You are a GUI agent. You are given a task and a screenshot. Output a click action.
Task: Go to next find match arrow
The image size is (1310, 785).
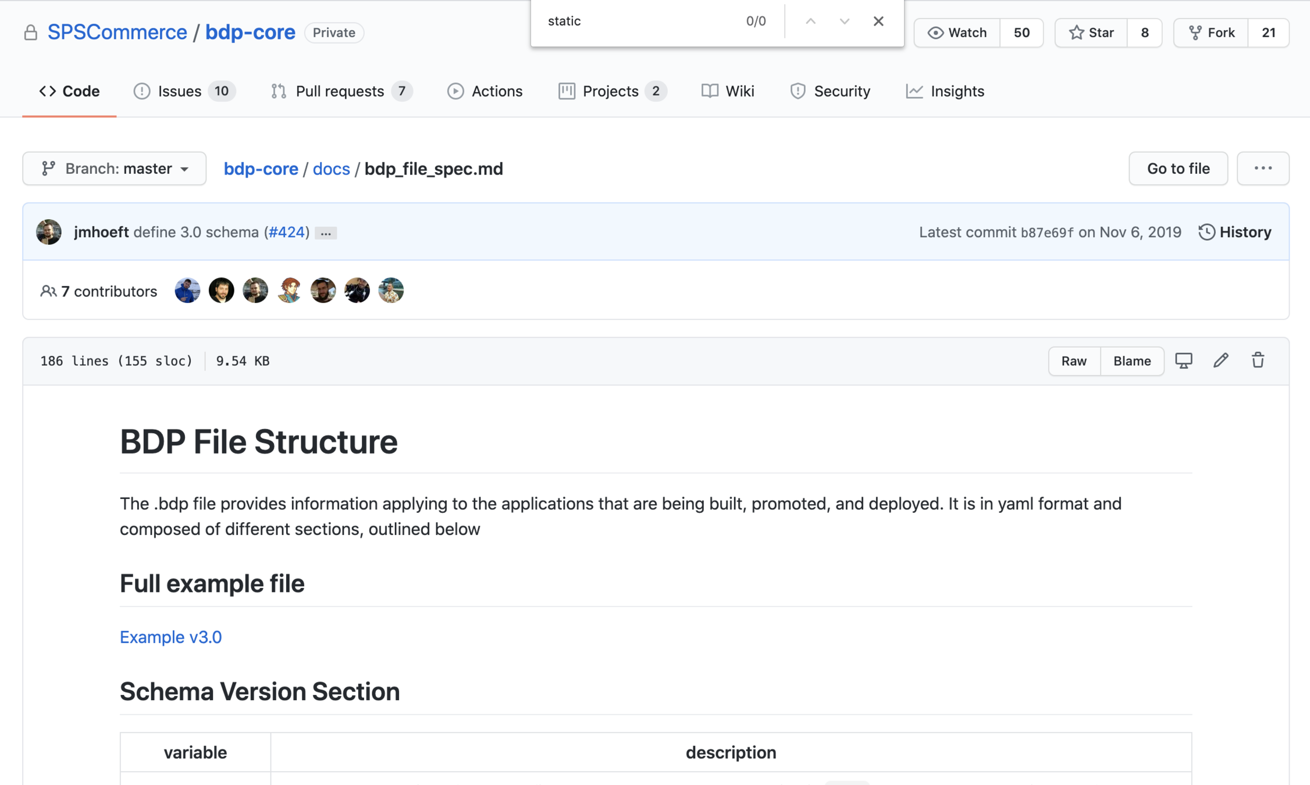844,22
